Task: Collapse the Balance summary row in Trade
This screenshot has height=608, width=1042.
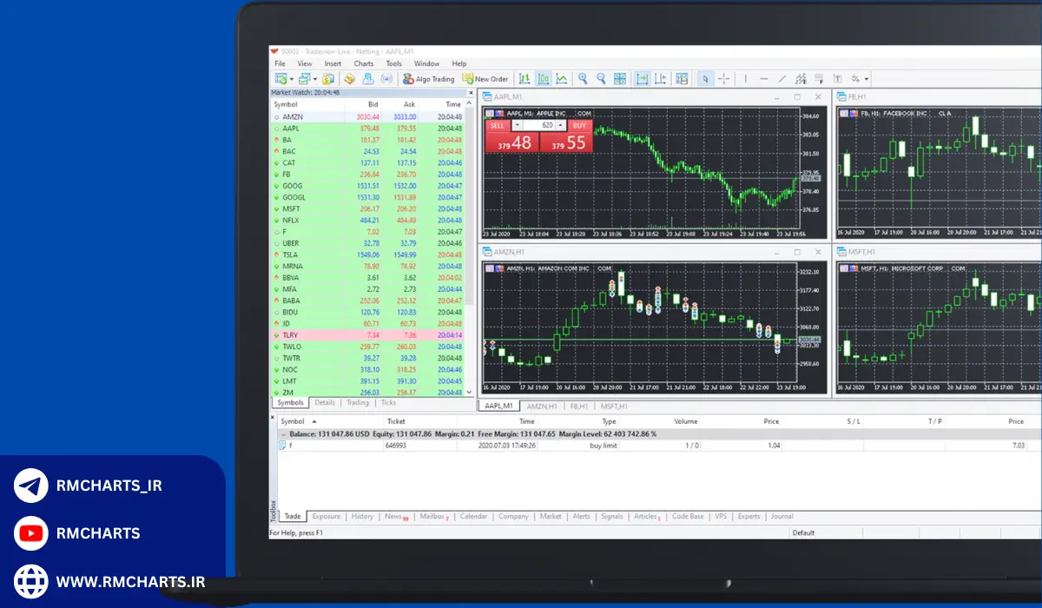Action: [282, 433]
